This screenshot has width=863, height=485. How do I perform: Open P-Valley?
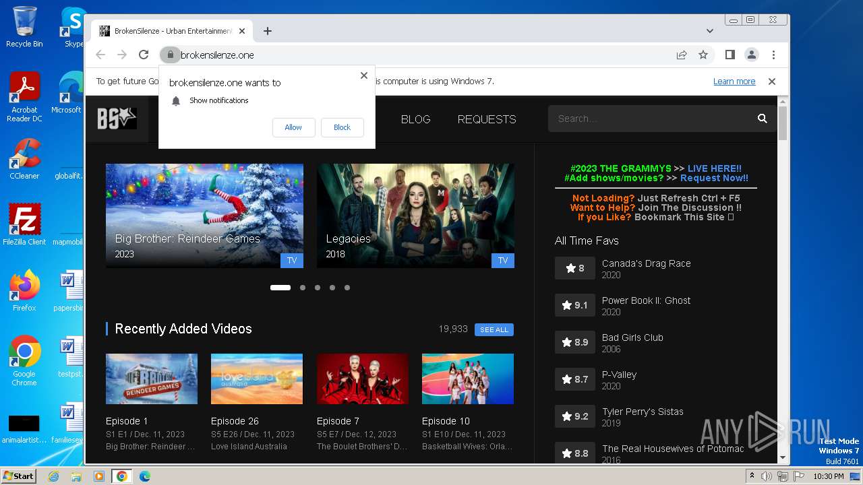619,375
